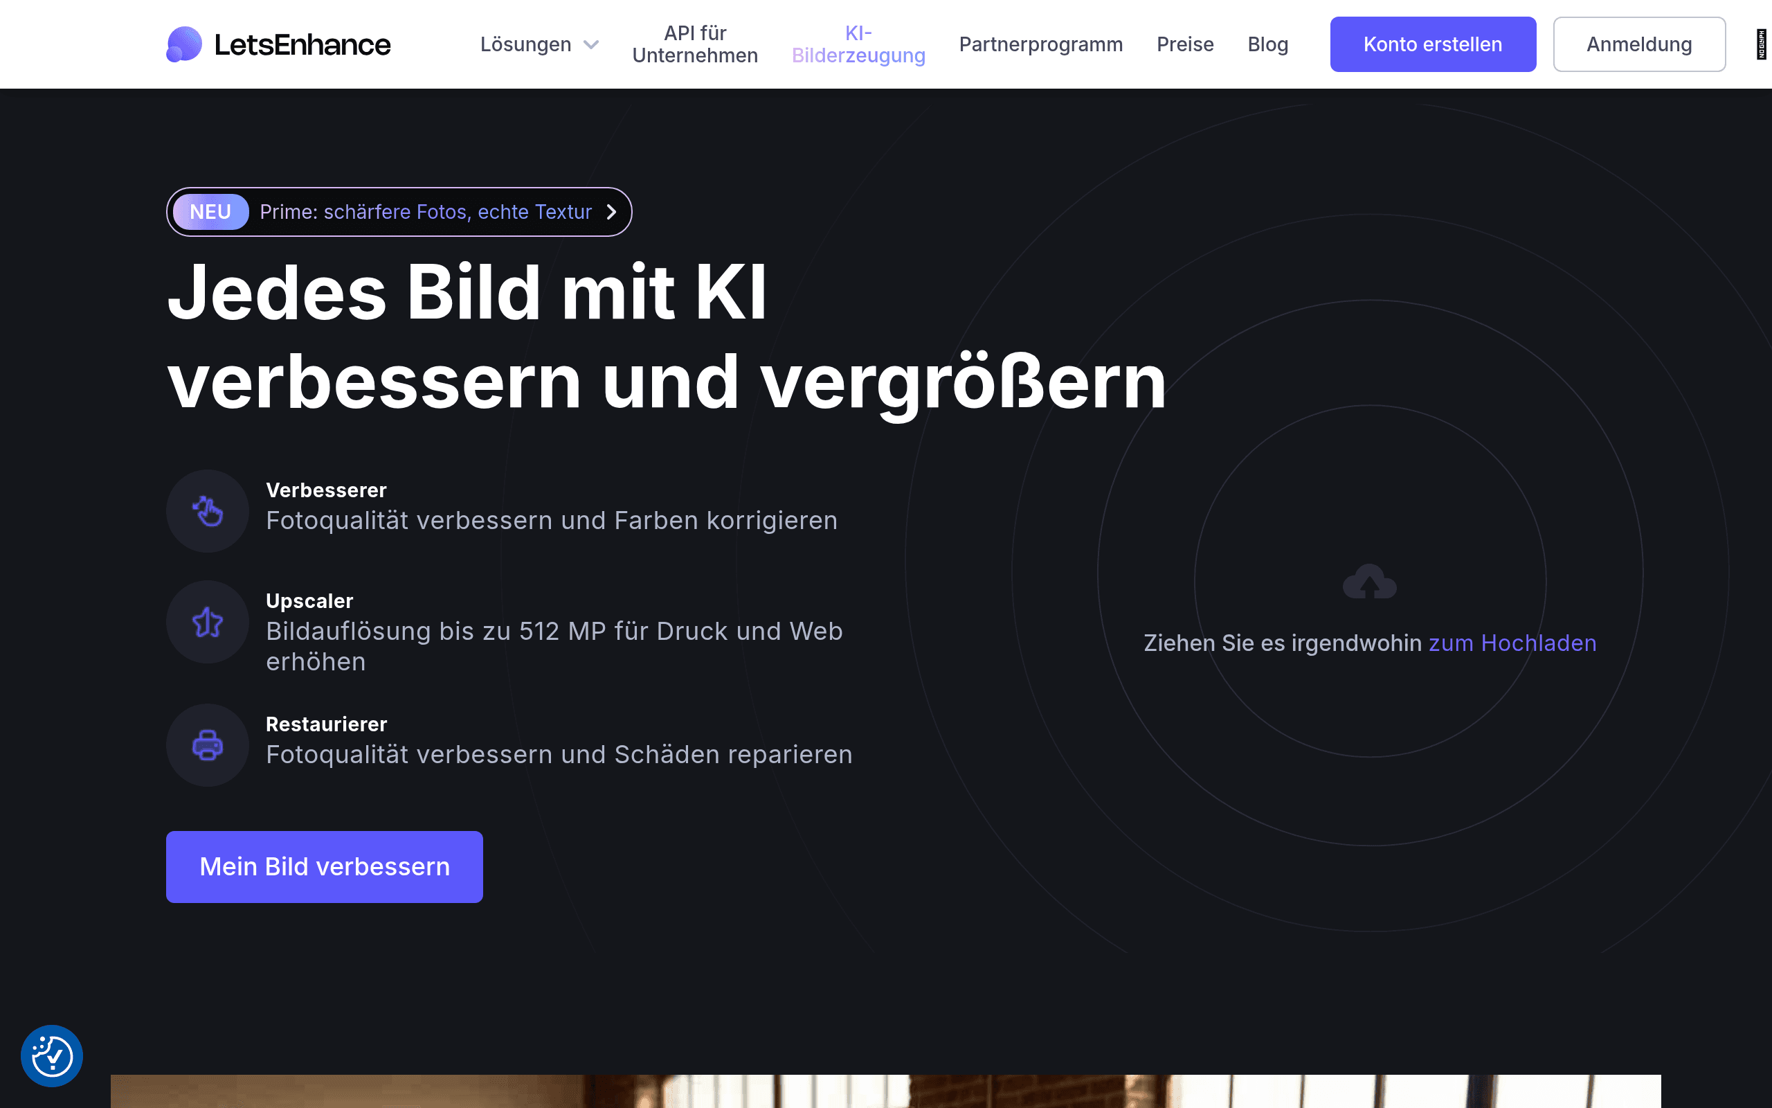Click the LetsEnhance logo icon

[184, 44]
